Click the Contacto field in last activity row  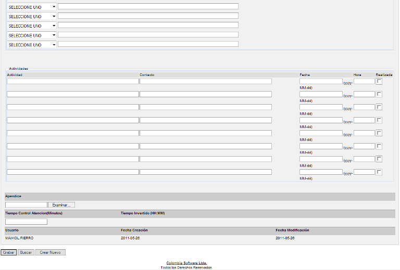(205, 172)
